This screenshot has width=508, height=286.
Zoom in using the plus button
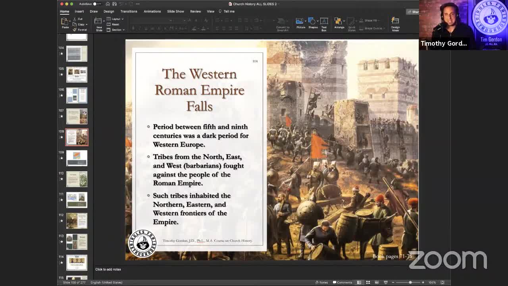(x=423, y=282)
